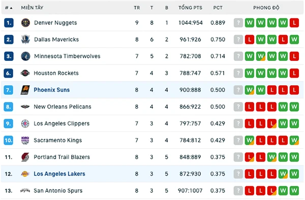305x200 pixels.
Task: Click the MIỀN TÂY conference header
Action: tap(33, 8)
